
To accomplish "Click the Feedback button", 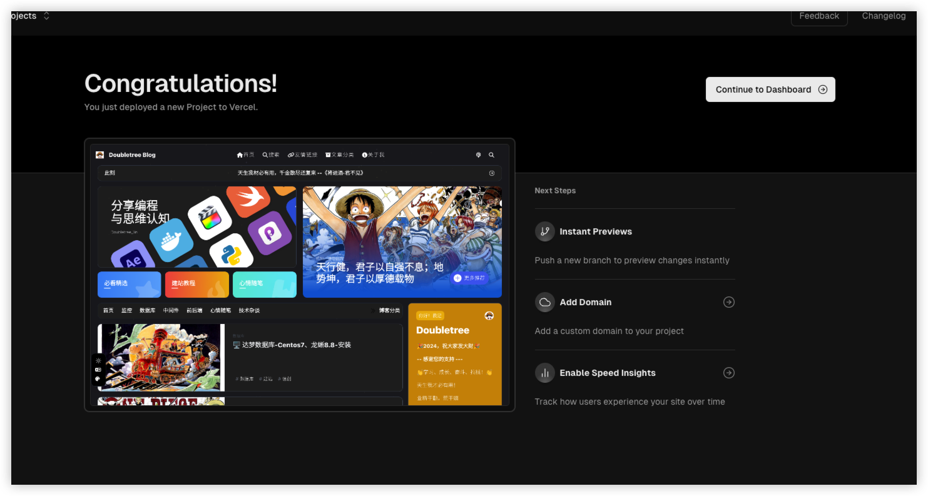I will (x=818, y=16).
